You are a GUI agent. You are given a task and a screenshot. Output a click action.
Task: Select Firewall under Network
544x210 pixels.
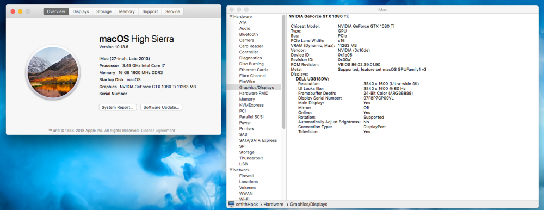pyautogui.click(x=246, y=176)
